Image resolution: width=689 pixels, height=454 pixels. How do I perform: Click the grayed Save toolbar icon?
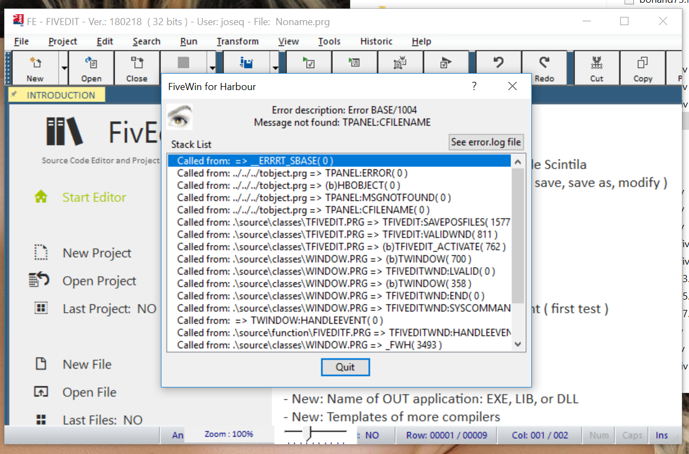point(183,62)
